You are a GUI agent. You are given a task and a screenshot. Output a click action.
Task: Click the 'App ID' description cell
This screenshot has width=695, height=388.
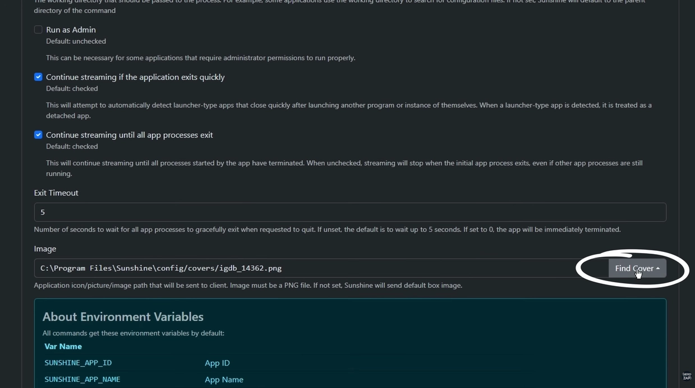pos(217,363)
